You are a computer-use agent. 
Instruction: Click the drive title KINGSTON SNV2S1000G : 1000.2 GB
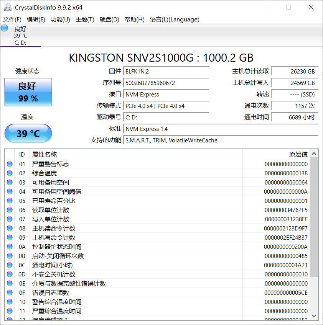[x=161, y=58]
